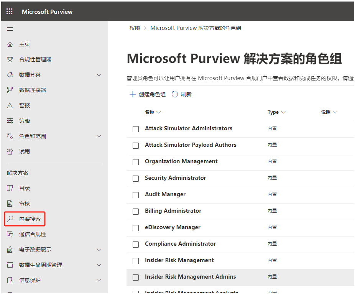This screenshot has height=294, width=355.
Task: Click the tag icon for 数据分类
Action: coord(10,75)
